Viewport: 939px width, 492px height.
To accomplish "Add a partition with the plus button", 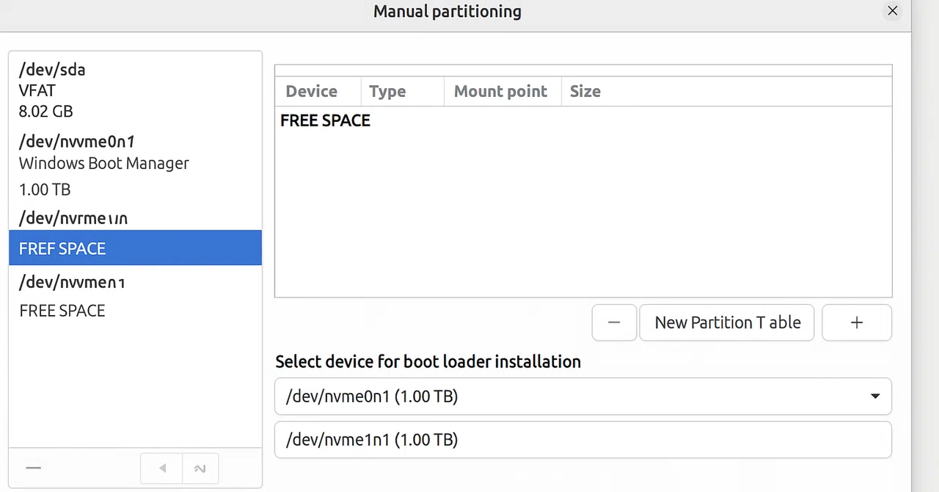I will coord(857,322).
